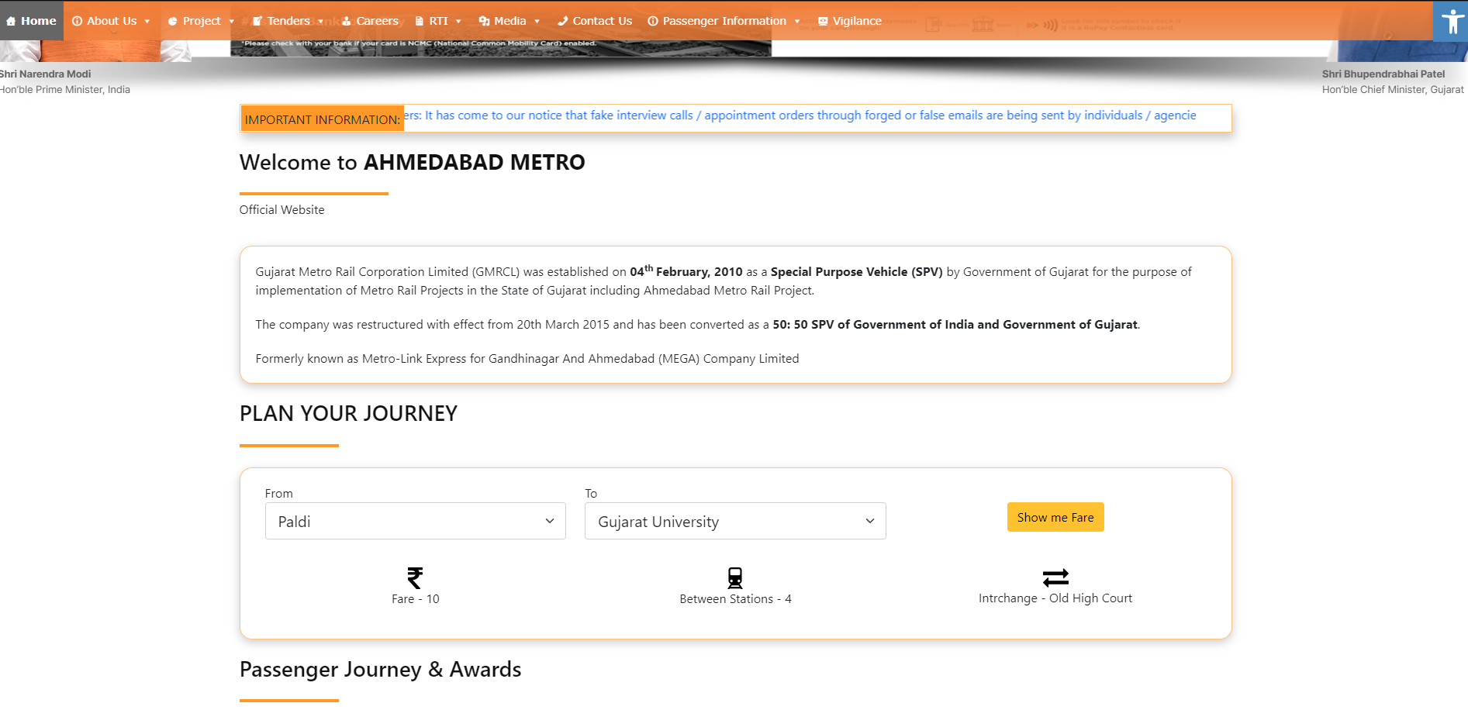Click the Media chat icon
1468x710 pixels.
click(484, 22)
